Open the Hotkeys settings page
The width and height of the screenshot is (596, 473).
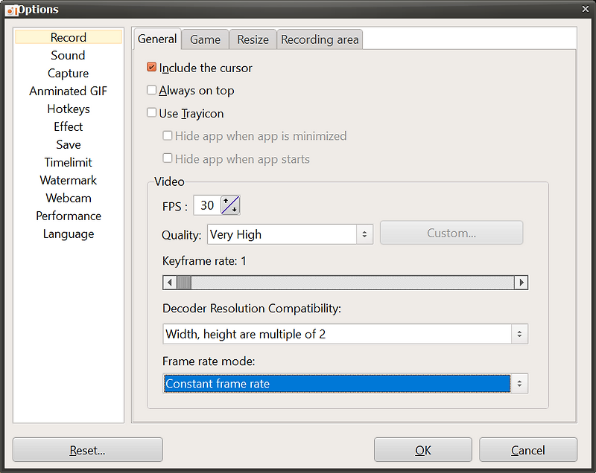tap(68, 109)
